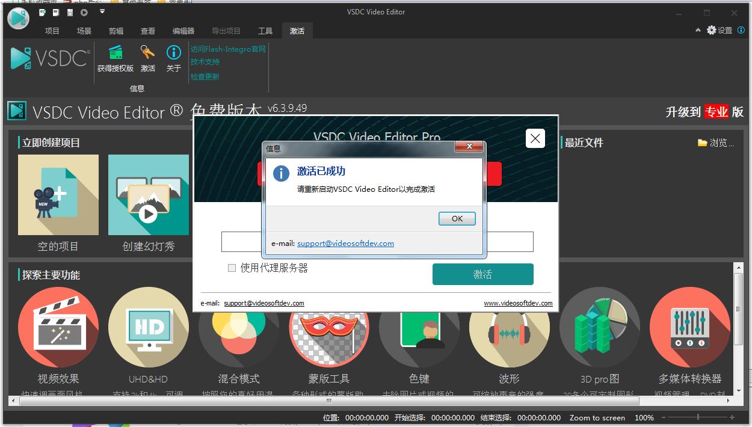
Task: Switch to the 工具 ribbon tab
Action: click(x=265, y=29)
